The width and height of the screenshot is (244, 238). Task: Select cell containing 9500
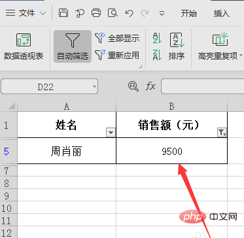[172, 151]
